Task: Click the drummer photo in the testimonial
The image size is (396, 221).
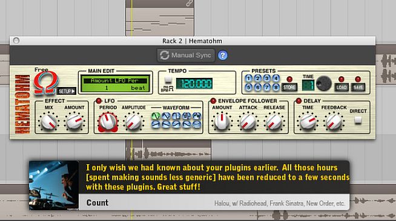Action: (x=54, y=185)
